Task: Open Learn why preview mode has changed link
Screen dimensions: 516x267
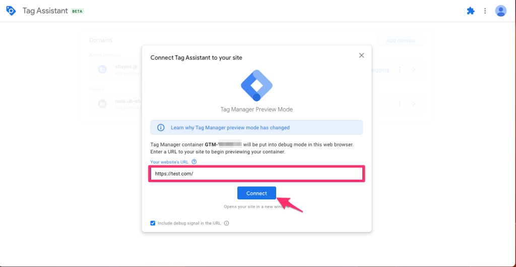Action: pos(230,128)
